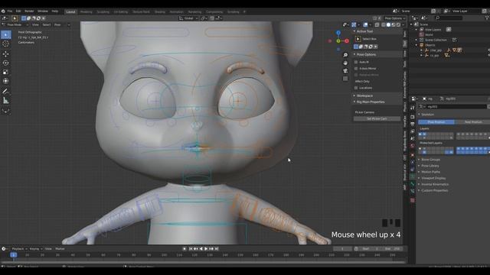
Task: Select solid viewport shading mode
Action: click(388, 24)
